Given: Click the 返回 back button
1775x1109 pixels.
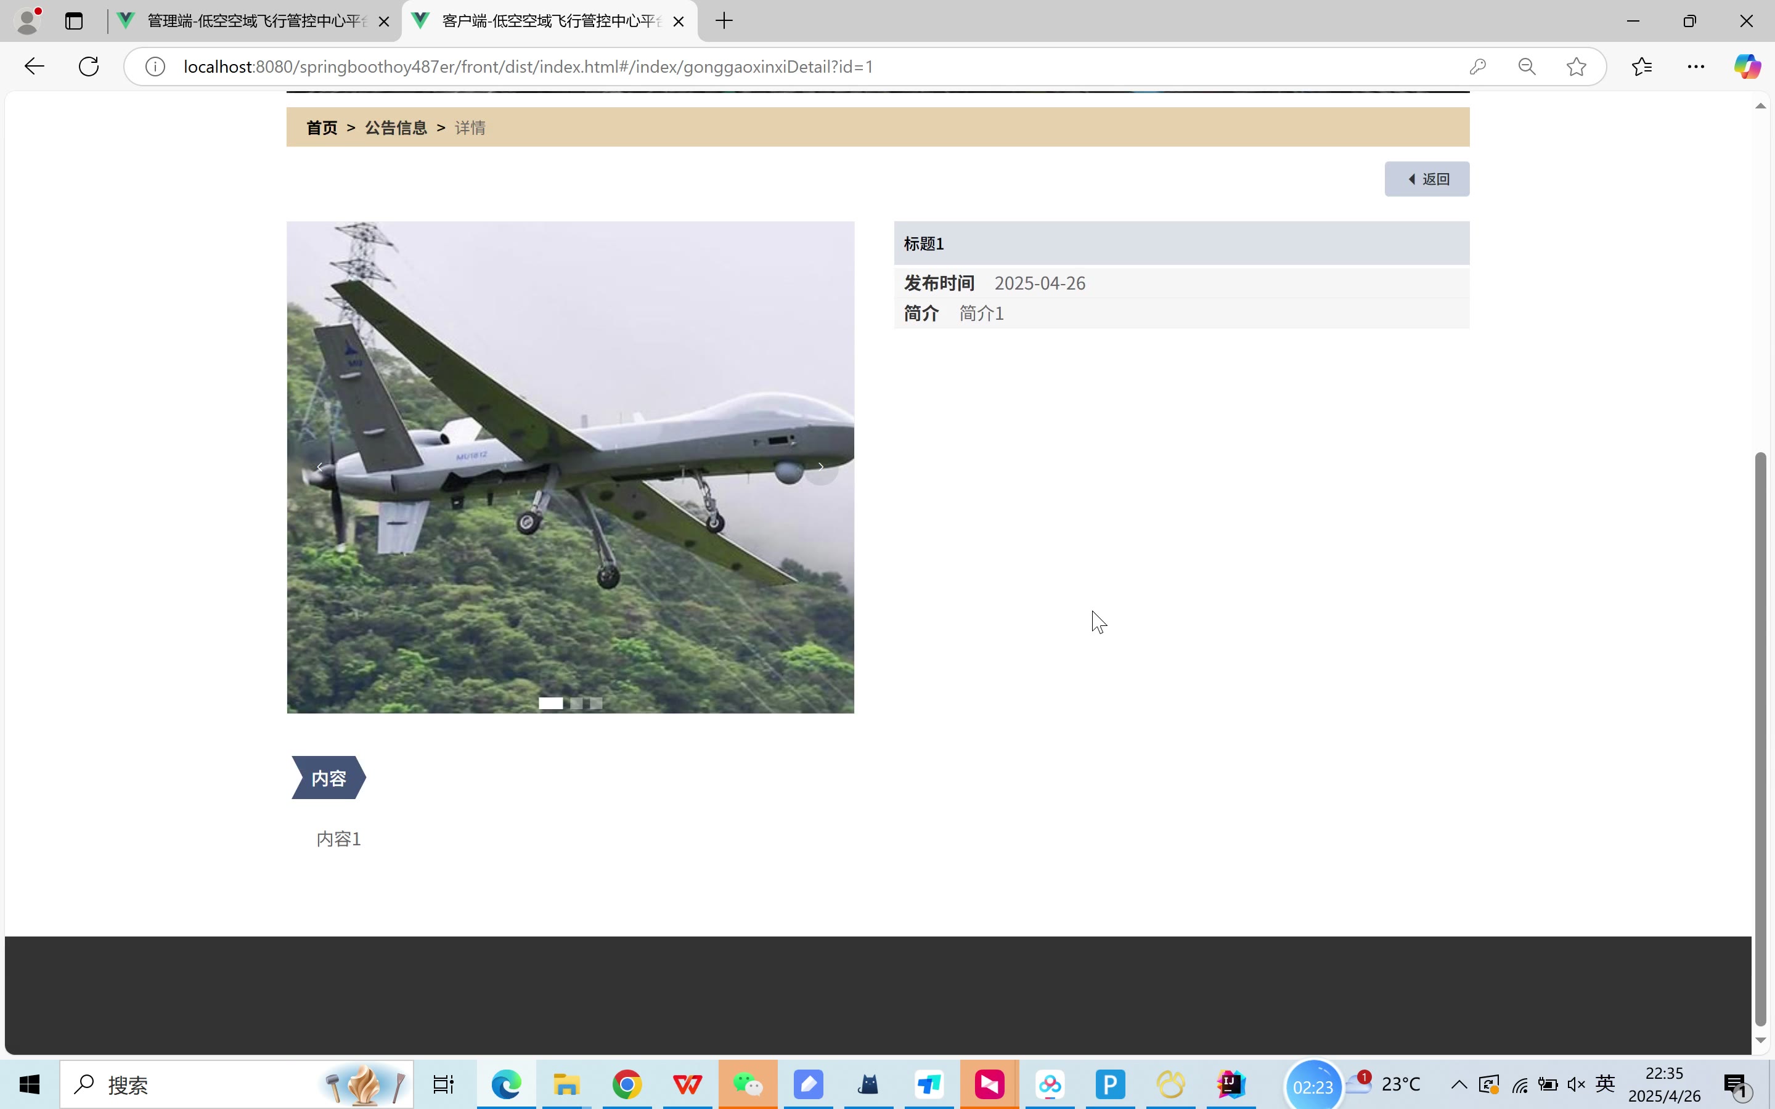Looking at the screenshot, I should [x=1427, y=179].
